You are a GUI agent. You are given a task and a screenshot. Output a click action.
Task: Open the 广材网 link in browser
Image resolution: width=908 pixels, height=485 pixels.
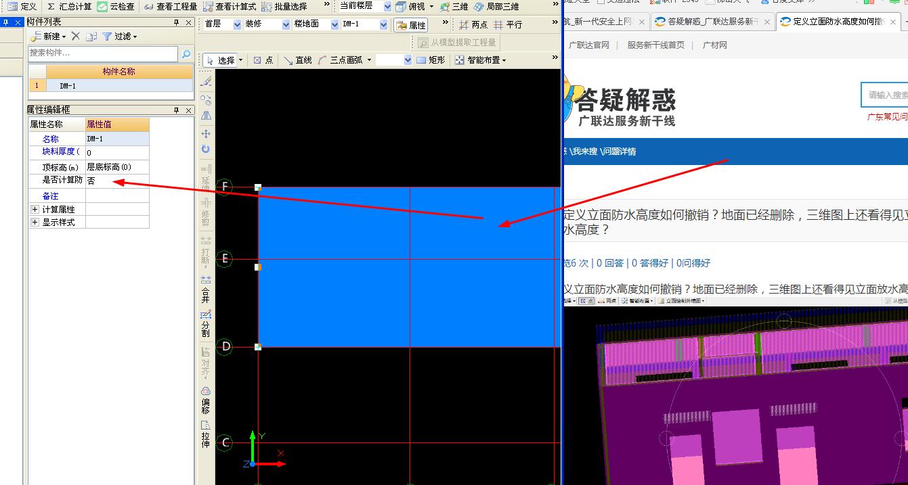[715, 45]
